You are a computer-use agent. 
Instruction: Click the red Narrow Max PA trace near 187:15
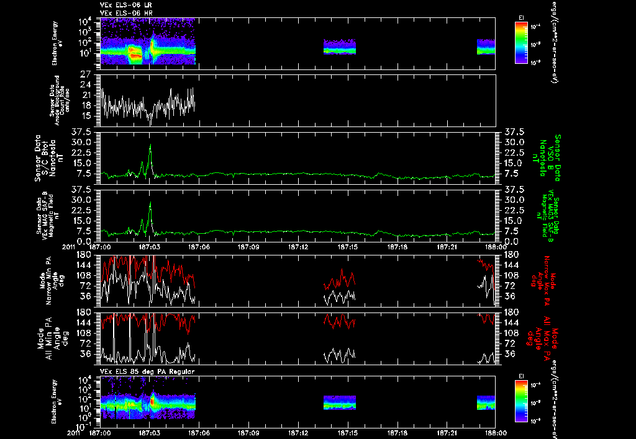point(340,279)
